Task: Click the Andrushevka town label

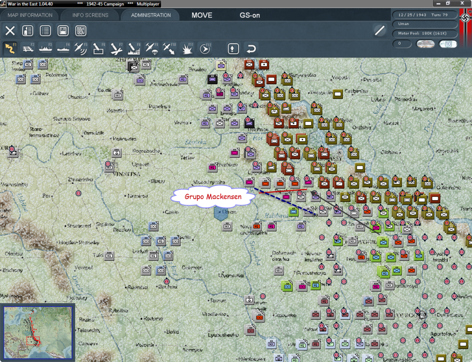Action: pyautogui.click(x=165, y=85)
